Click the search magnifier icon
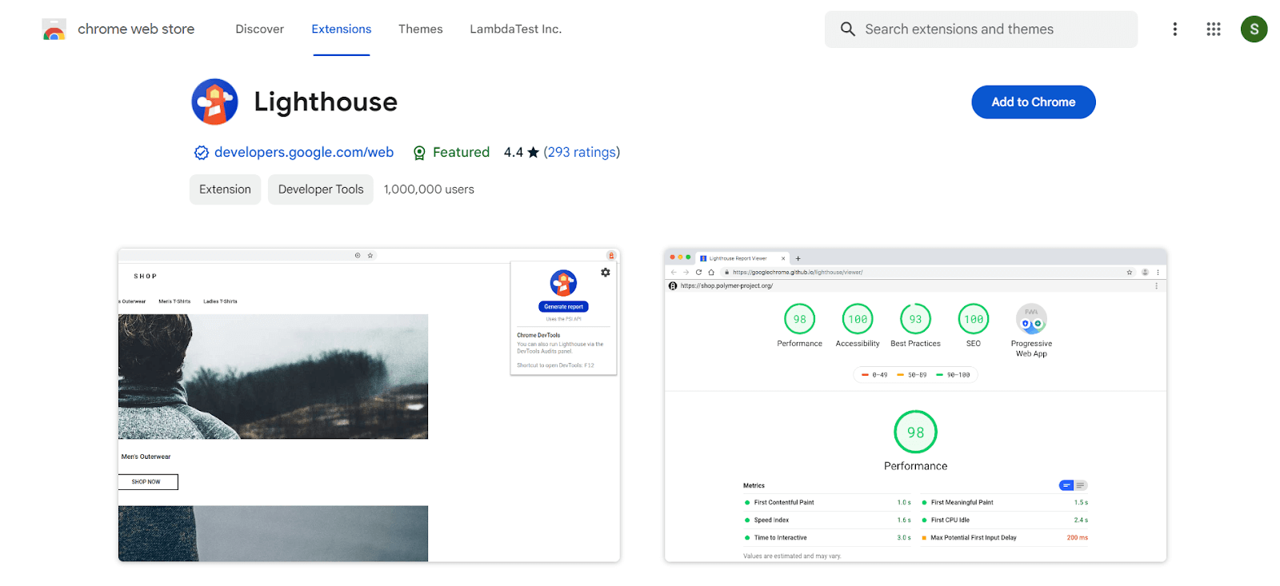 pos(847,30)
